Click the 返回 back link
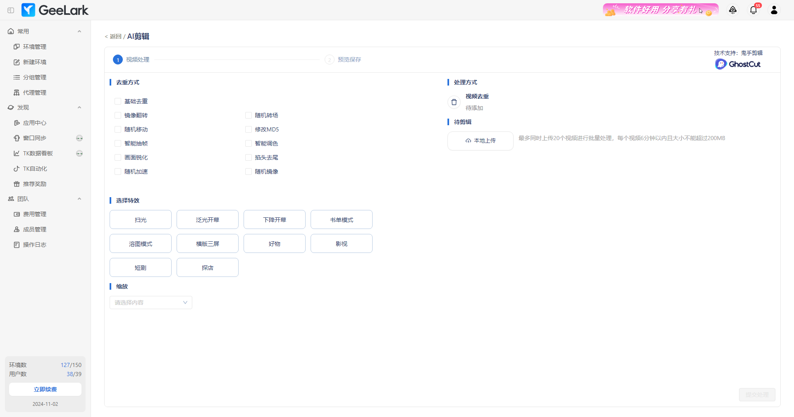Image resolution: width=794 pixels, height=417 pixels. (x=115, y=37)
